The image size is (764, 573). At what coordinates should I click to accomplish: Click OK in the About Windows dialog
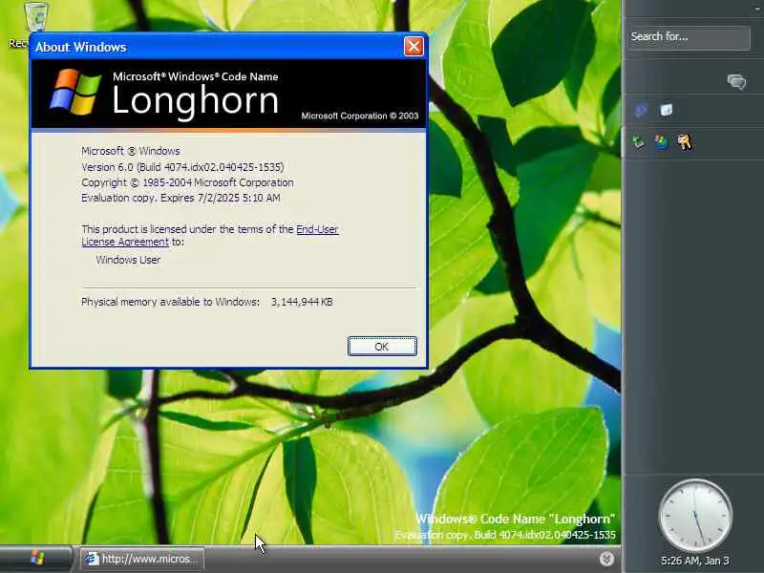pos(382,347)
